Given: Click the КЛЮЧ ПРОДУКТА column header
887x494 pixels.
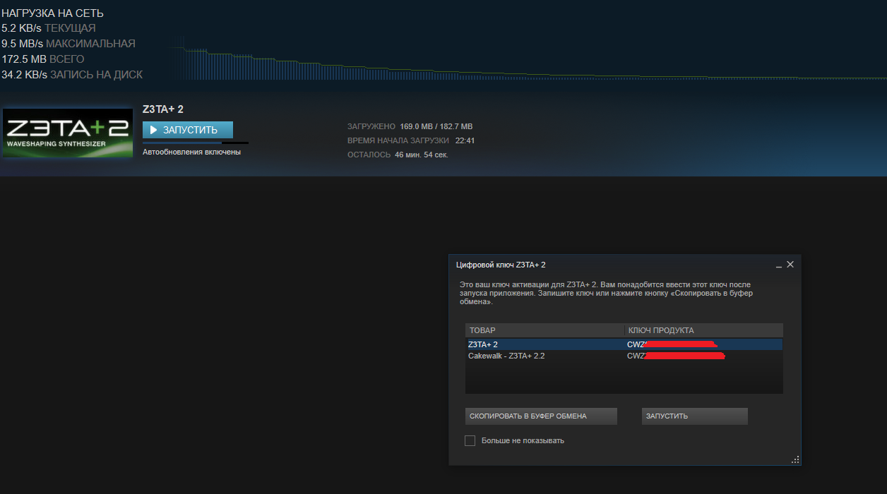Looking at the screenshot, I should pyautogui.click(x=703, y=330).
